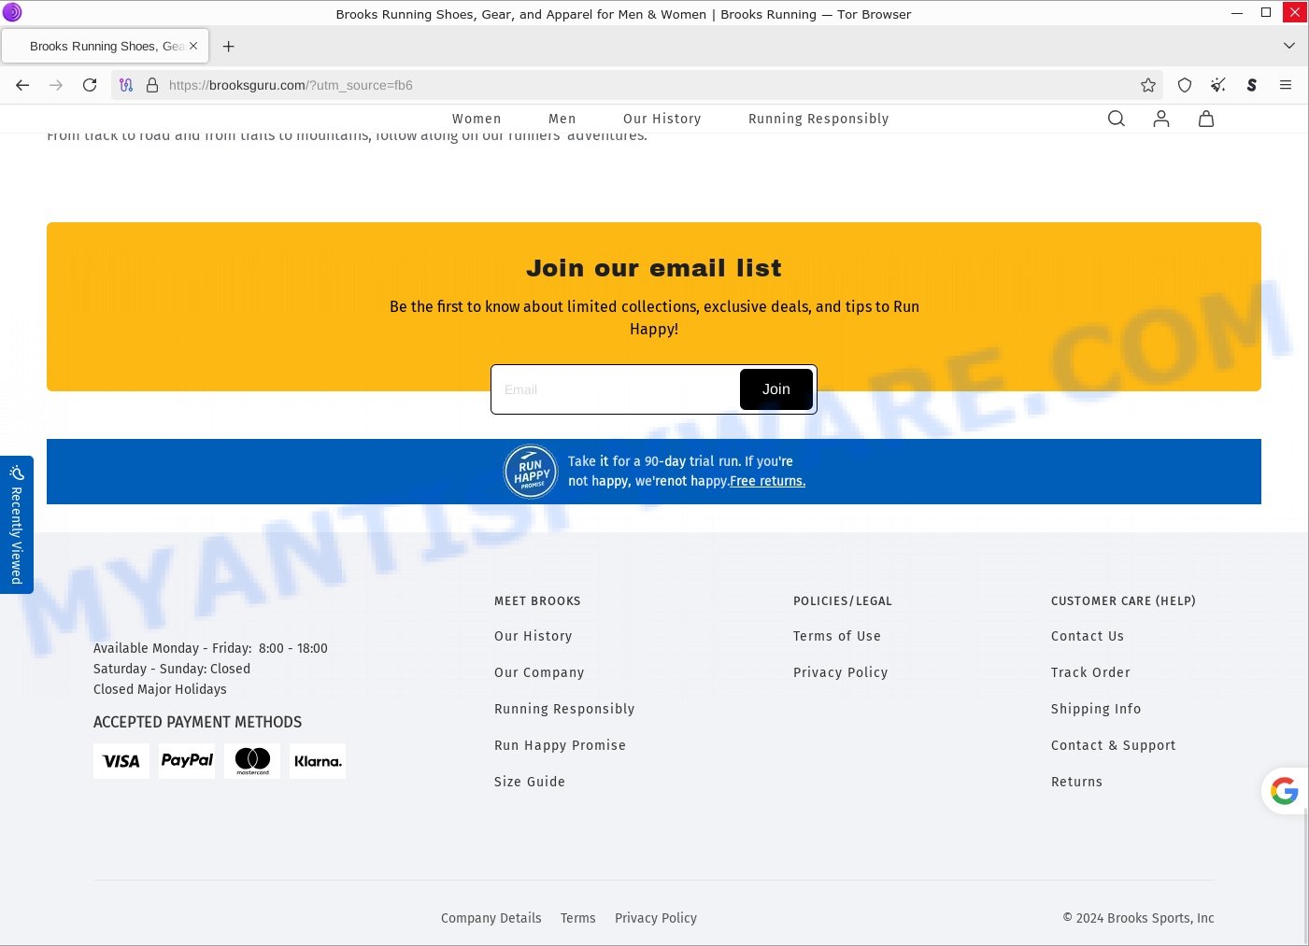Click the POLICIES/LEGAL heading
This screenshot has width=1309, height=946.
click(x=843, y=601)
